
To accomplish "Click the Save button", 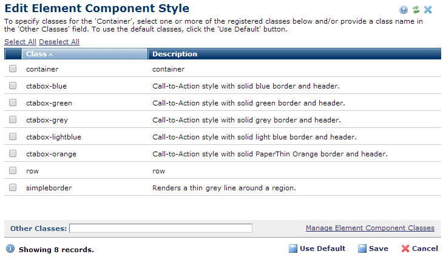I will click(373, 249).
